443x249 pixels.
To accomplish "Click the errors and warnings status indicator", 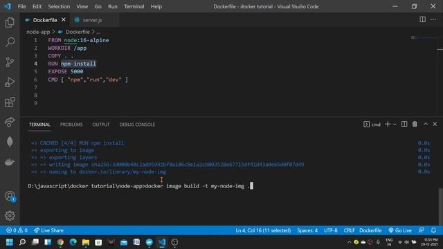I will tap(17, 230).
